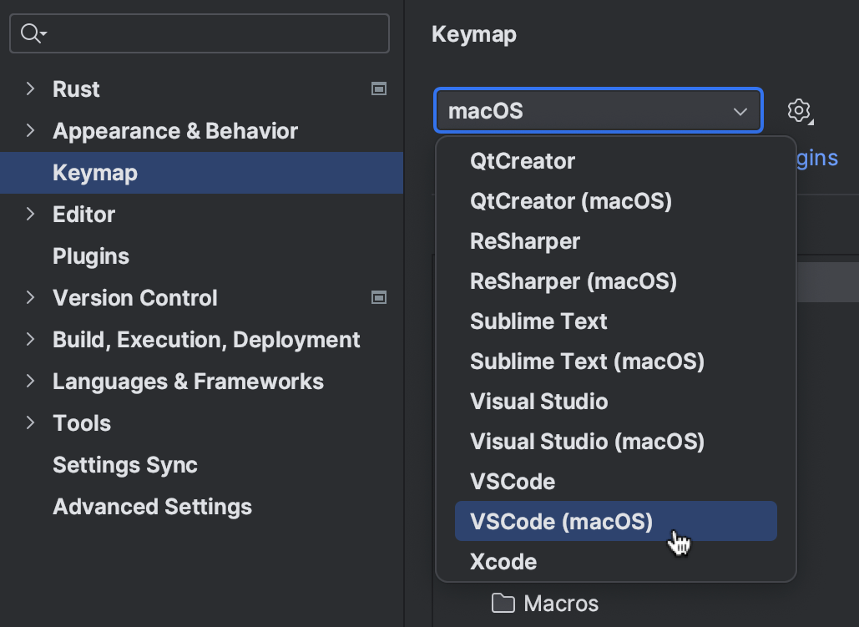Collapse the macOS keymap dropdown
Viewport: 859px width, 627px height.
click(740, 111)
